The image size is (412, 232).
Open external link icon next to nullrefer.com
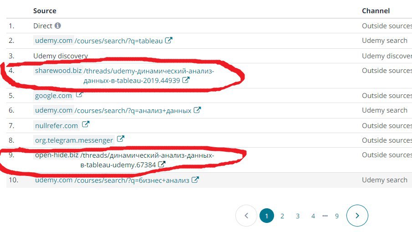pos(86,124)
